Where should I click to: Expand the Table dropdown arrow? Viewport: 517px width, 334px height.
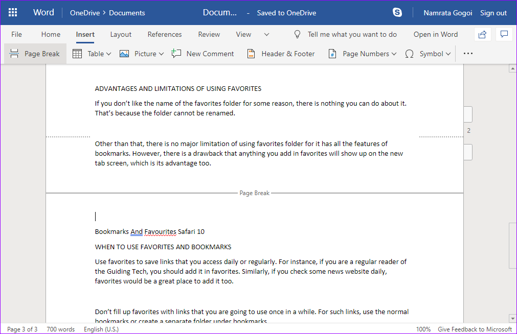pyautogui.click(x=109, y=54)
